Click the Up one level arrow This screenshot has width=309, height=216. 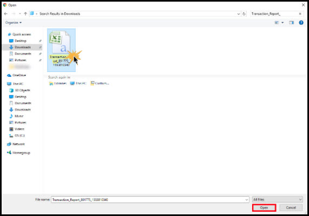click(25, 14)
